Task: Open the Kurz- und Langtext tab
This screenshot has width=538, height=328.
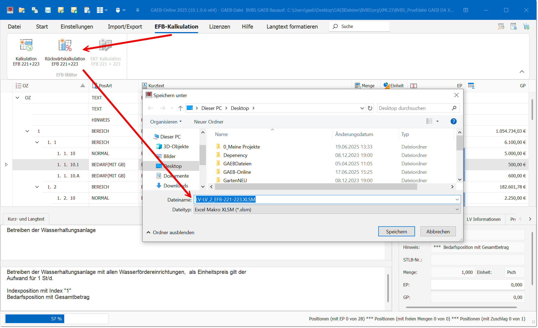Action: pyautogui.click(x=26, y=219)
